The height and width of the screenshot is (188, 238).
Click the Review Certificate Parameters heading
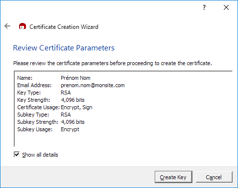click(64, 48)
